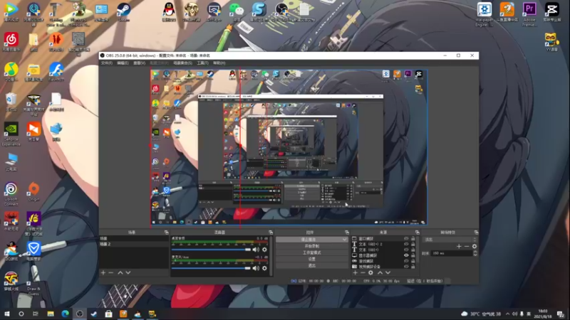Mute the desktop audio speaker icon
The image size is (570, 320).
pyautogui.click(x=256, y=250)
